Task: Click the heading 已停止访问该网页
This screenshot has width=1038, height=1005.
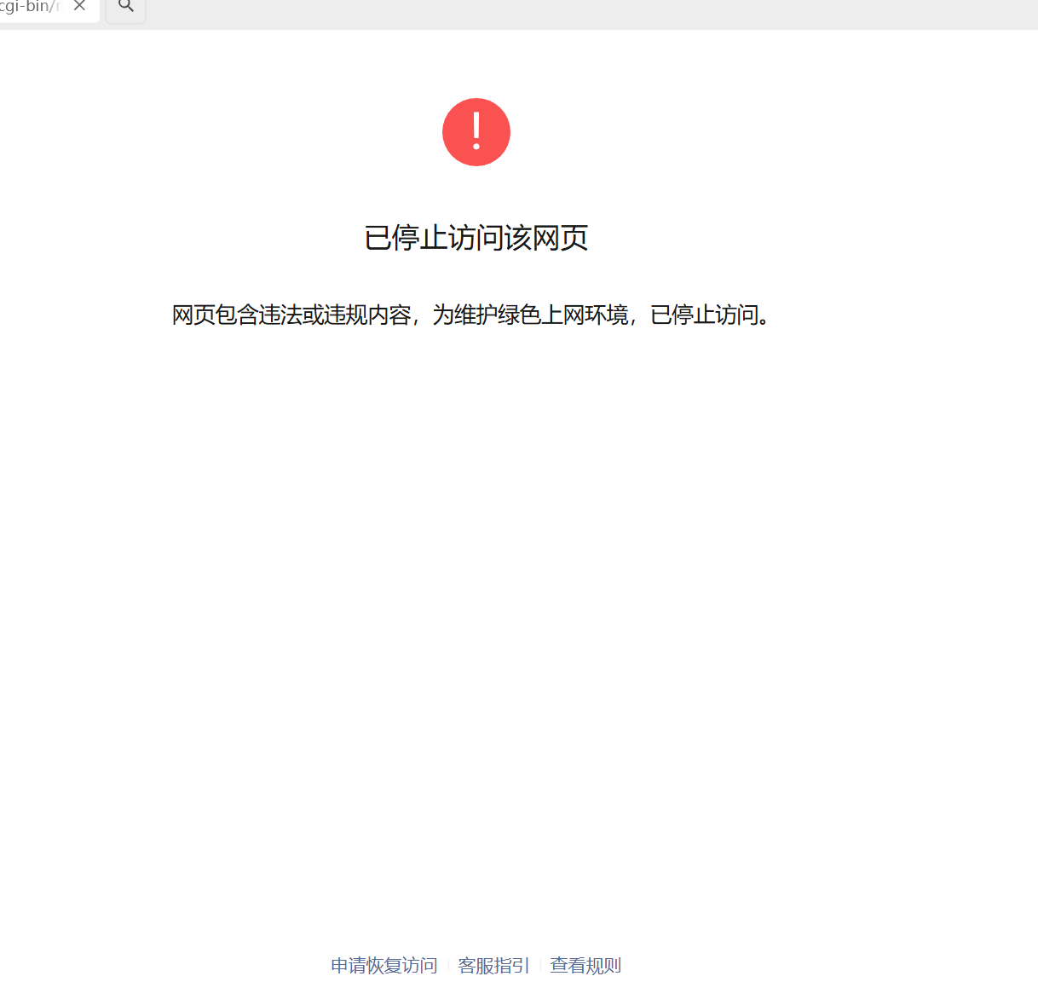Action: click(476, 238)
